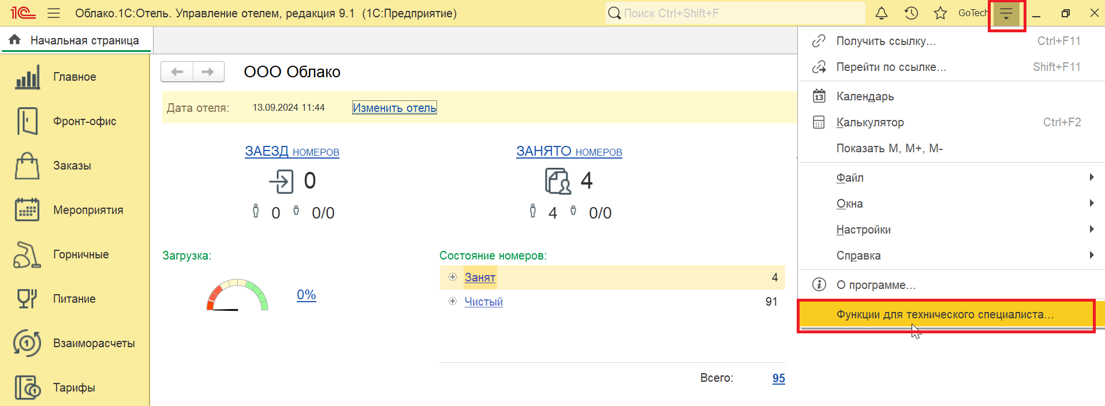Open Горничные vacuum cleaner icon
The width and height of the screenshot is (1105, 406).
point(27,254)
